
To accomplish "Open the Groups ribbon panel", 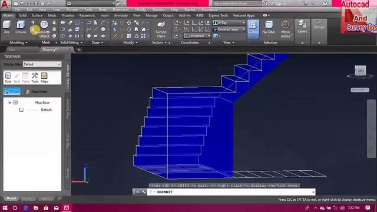I will [319, 25].
